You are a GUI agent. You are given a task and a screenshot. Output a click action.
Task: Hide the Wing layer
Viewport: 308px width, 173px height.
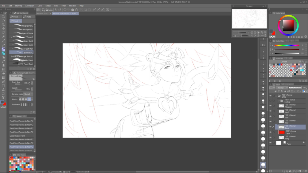(271, 137)
